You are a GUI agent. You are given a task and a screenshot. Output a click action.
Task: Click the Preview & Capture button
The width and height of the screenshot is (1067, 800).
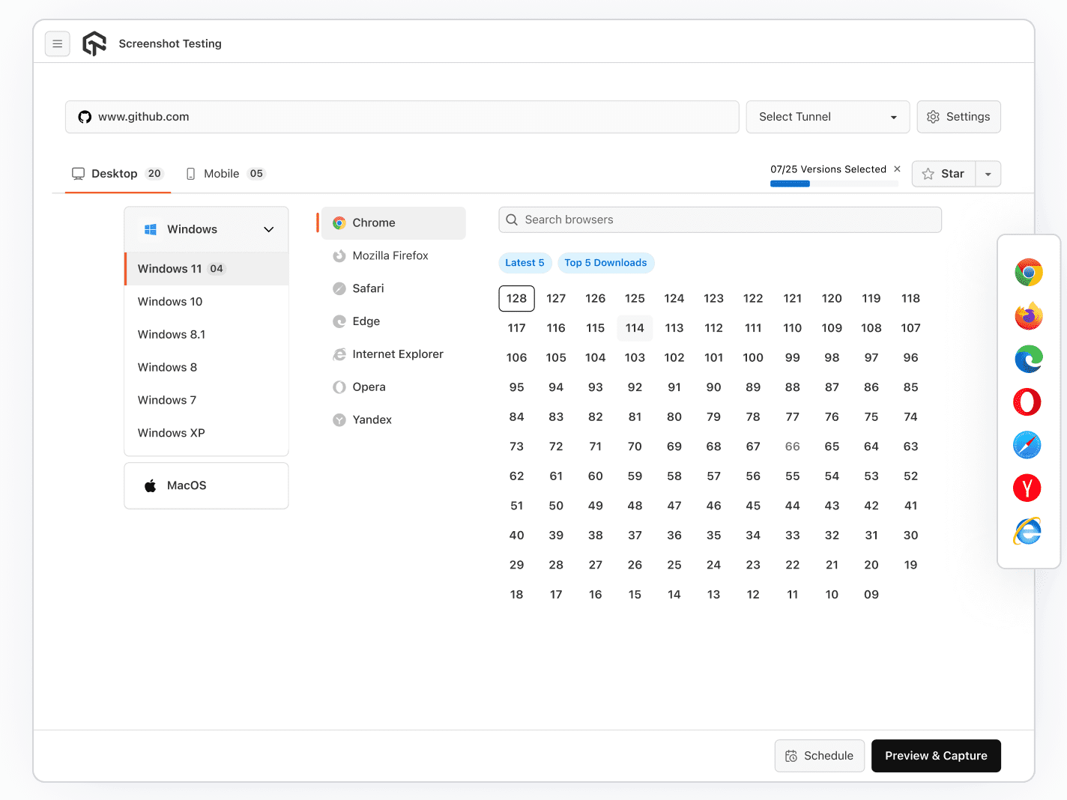coord(936,756)
